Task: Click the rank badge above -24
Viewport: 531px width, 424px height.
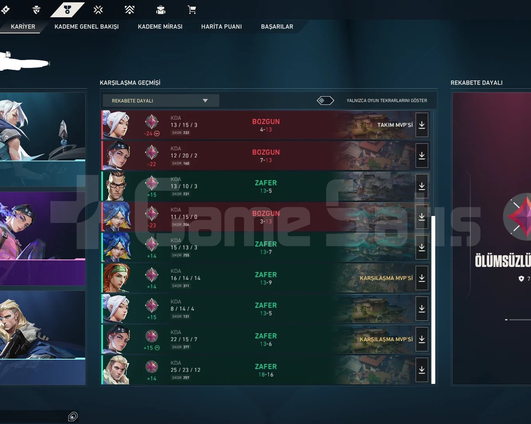Action: (x=152, y=121)
